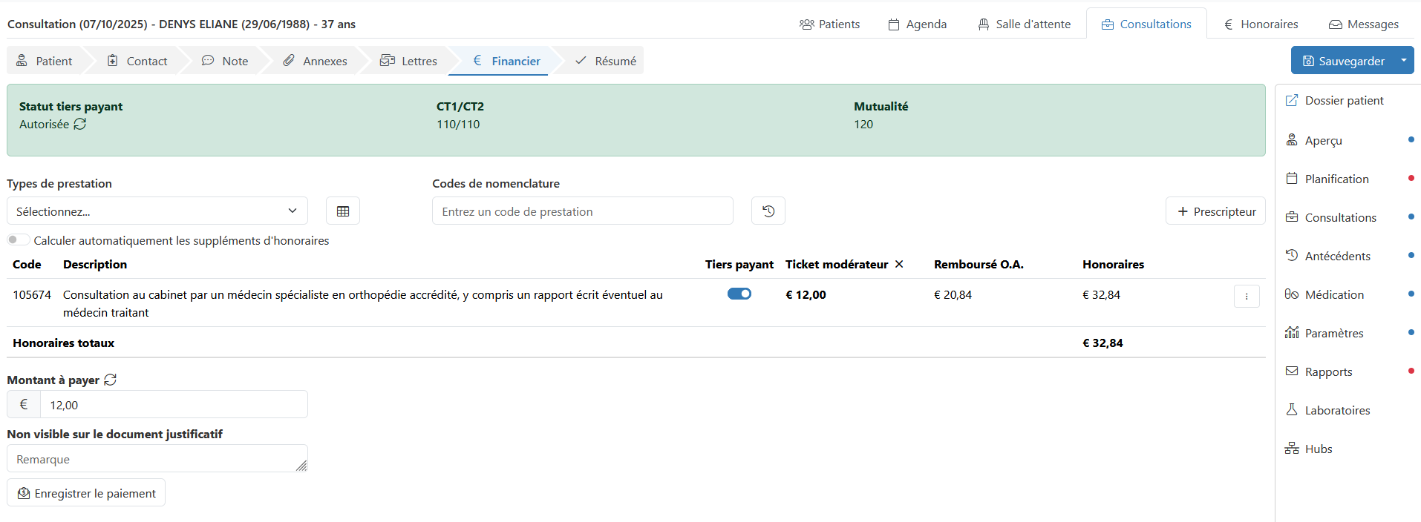Open Paramètres in the sidebar
This screenshot has height=522, width=1421.
tap(1324, 333)
